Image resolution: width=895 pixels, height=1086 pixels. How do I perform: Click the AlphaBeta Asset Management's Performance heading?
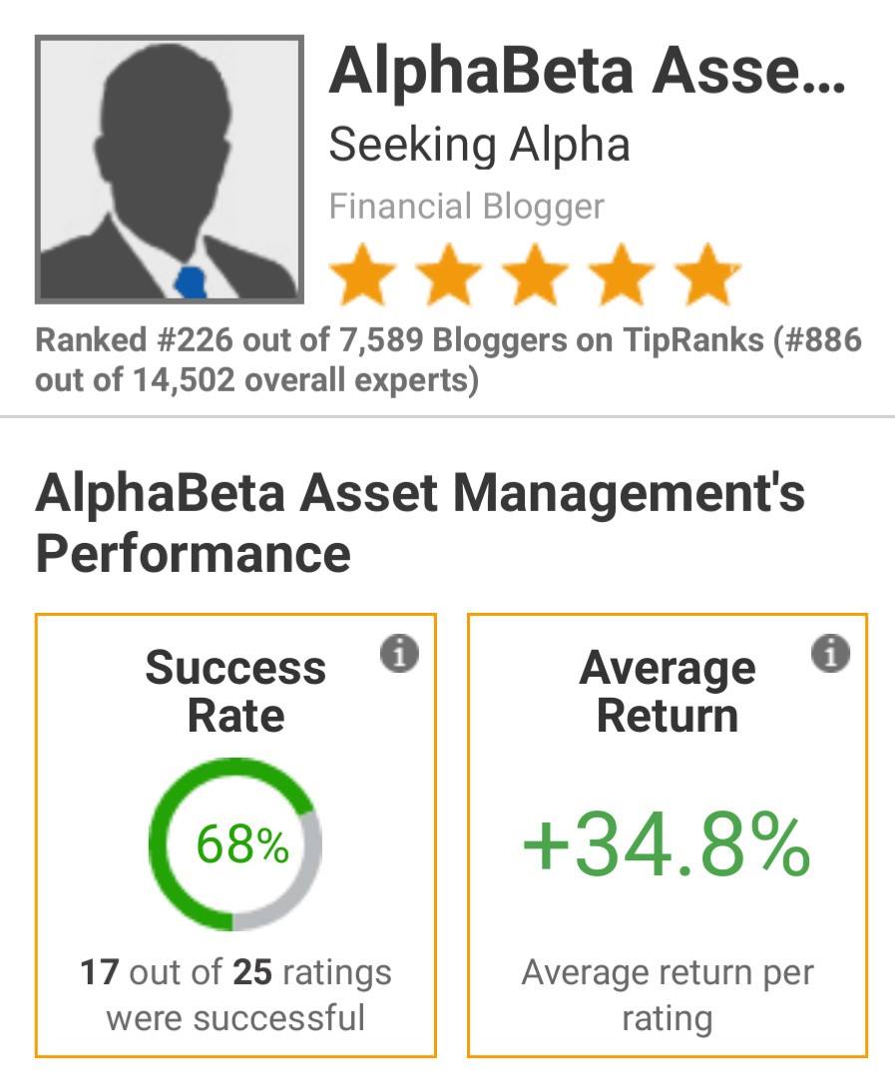(x=420, y=524)
